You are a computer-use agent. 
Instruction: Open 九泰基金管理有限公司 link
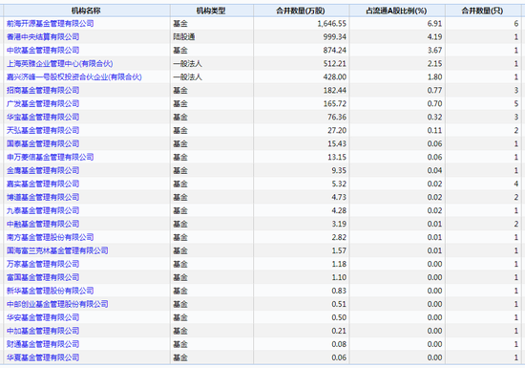[x=43, y=210]
